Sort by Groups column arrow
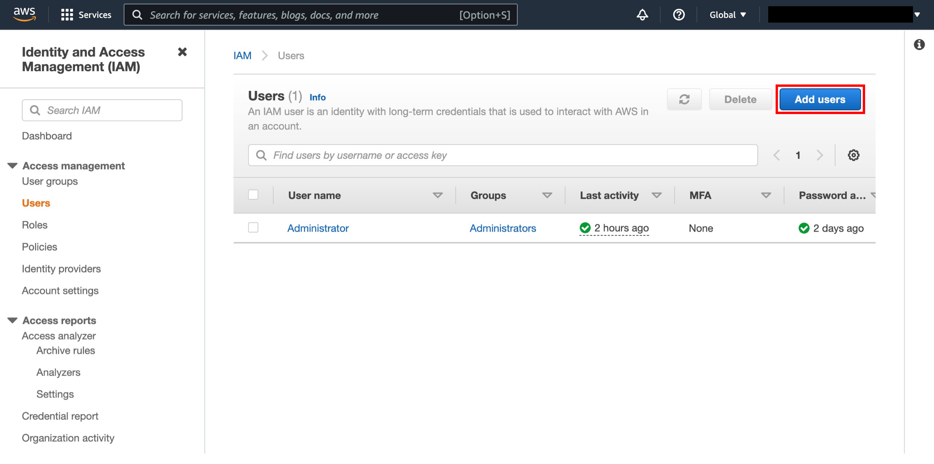This screenshot has height=464, width=934. 547,195
